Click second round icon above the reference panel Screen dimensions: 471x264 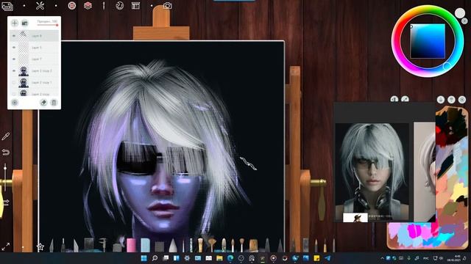click(405, 100)
